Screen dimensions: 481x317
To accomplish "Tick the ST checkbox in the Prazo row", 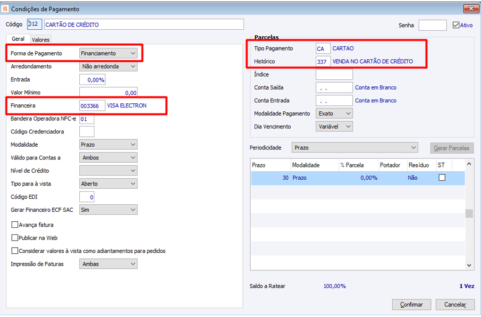I will point(442,177).
